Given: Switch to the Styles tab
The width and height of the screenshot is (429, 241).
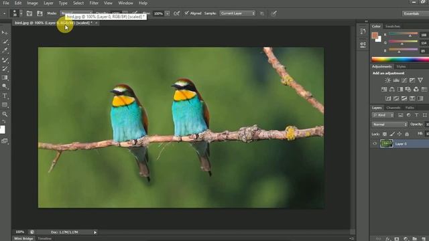Looking at the screenshot, I should point(401,66).
